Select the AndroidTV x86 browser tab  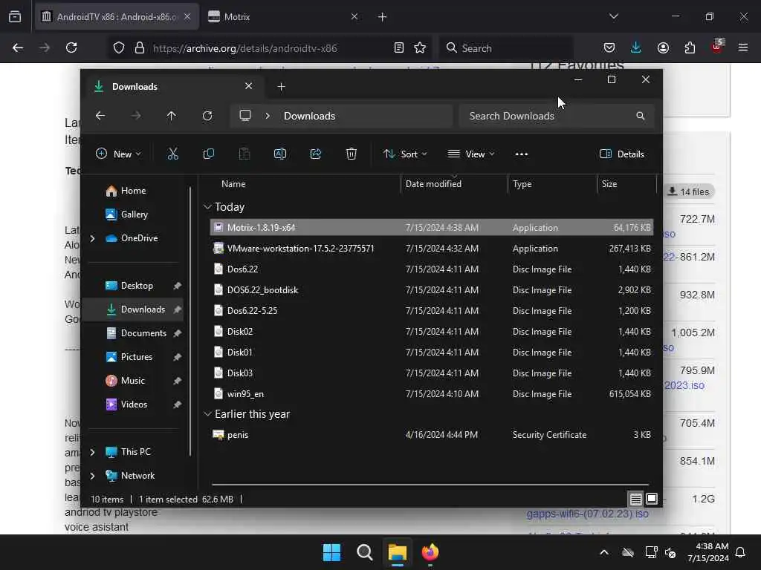point(115,16)
